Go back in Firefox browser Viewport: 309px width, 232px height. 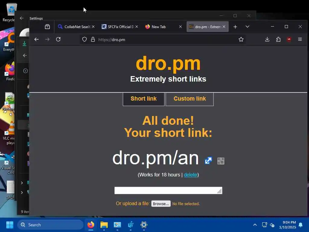(x=37, y=40)
